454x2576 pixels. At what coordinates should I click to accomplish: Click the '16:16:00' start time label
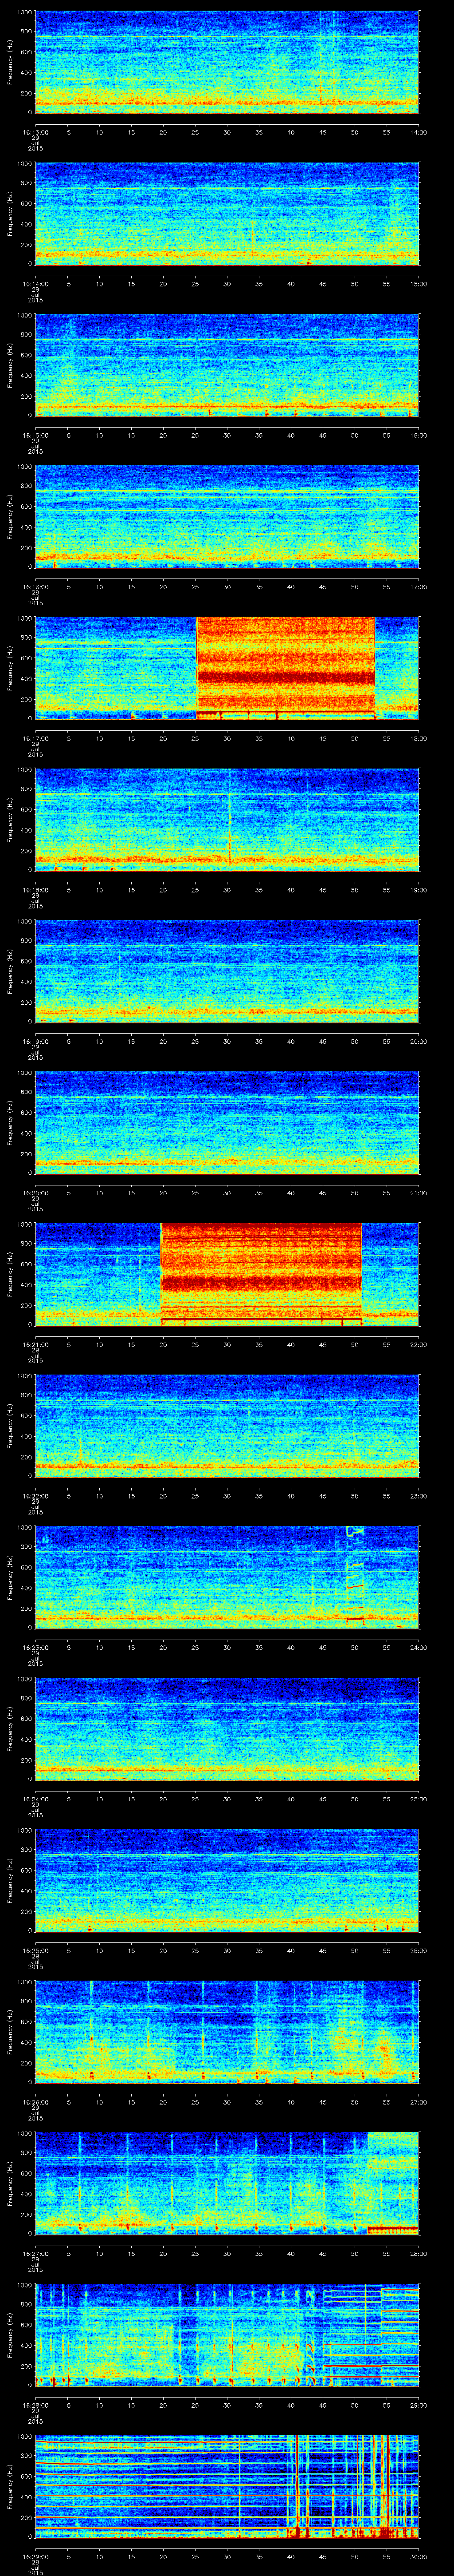(35, 586)
